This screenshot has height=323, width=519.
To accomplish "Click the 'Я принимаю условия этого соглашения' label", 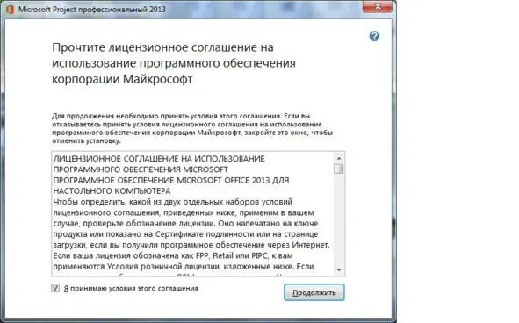I will pyautogui.click(x=131, y=288).
